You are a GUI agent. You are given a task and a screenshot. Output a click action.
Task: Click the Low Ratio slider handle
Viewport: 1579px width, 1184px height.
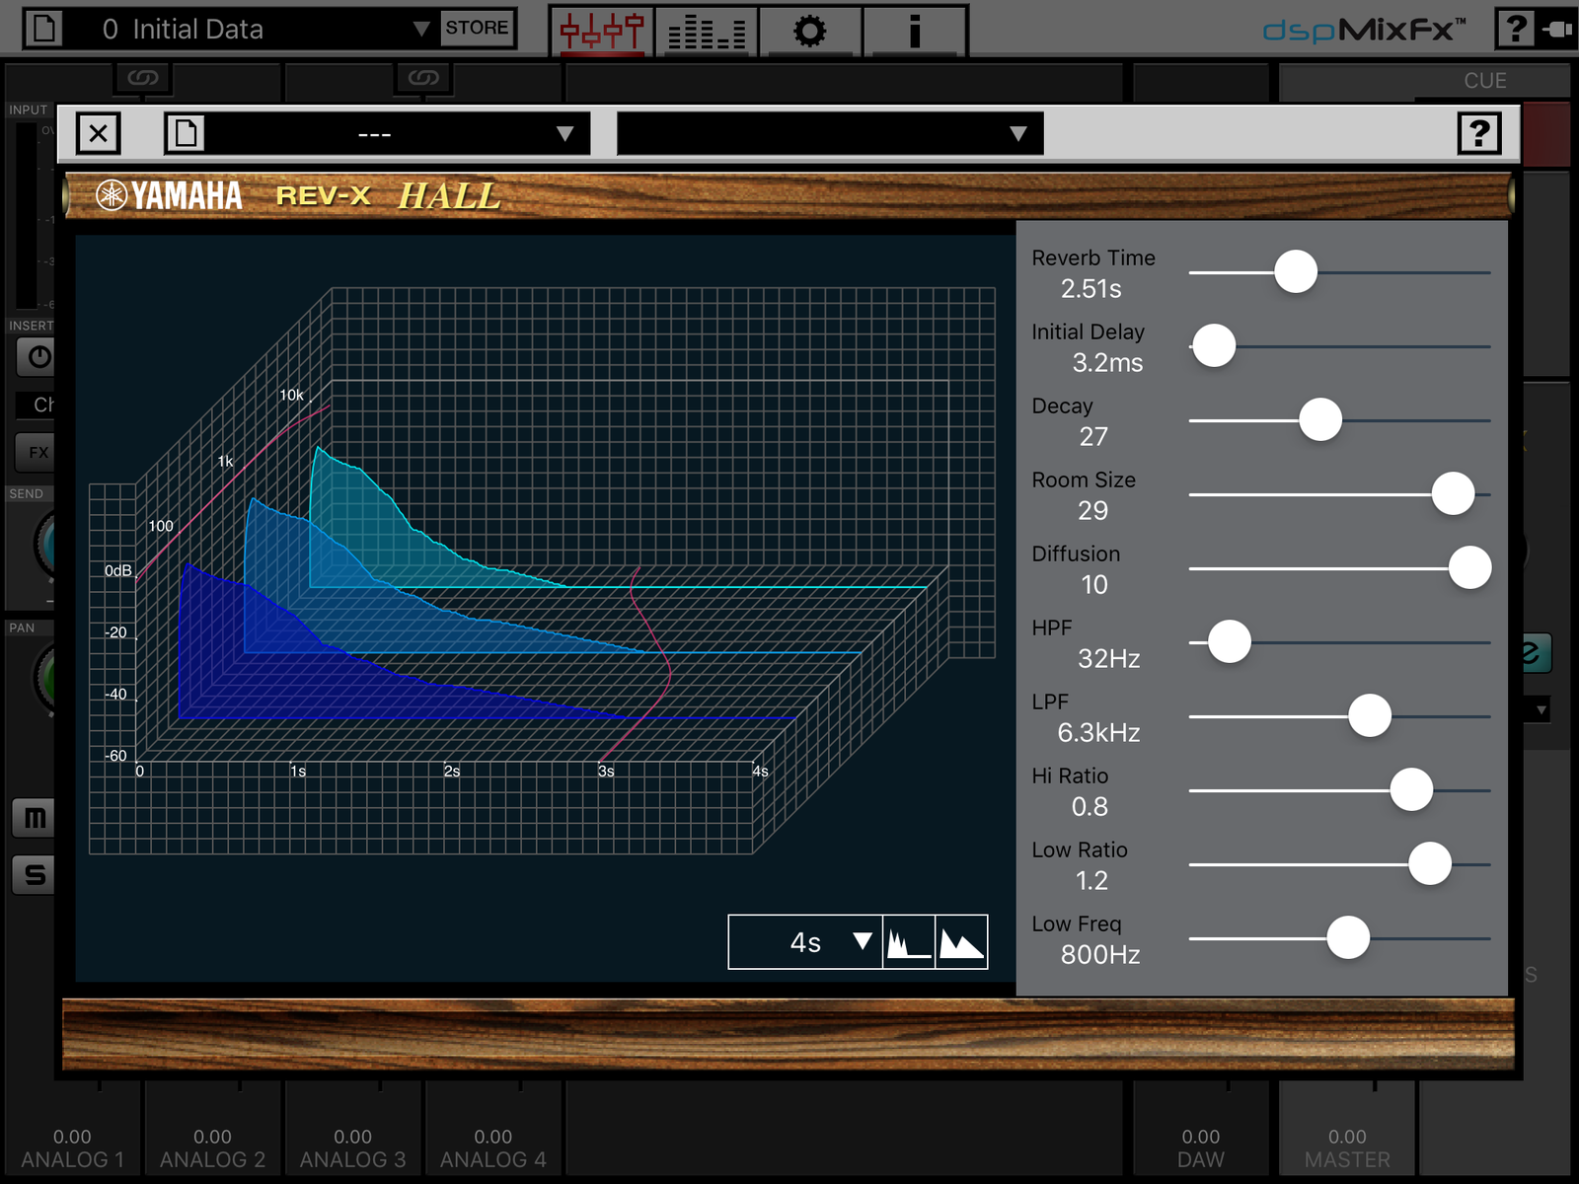click(x=1430, y=864)
